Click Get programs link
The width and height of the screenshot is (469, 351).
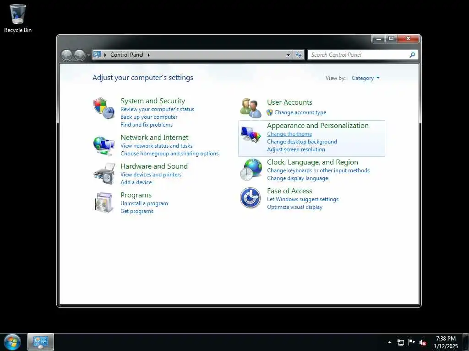point(137,211)
